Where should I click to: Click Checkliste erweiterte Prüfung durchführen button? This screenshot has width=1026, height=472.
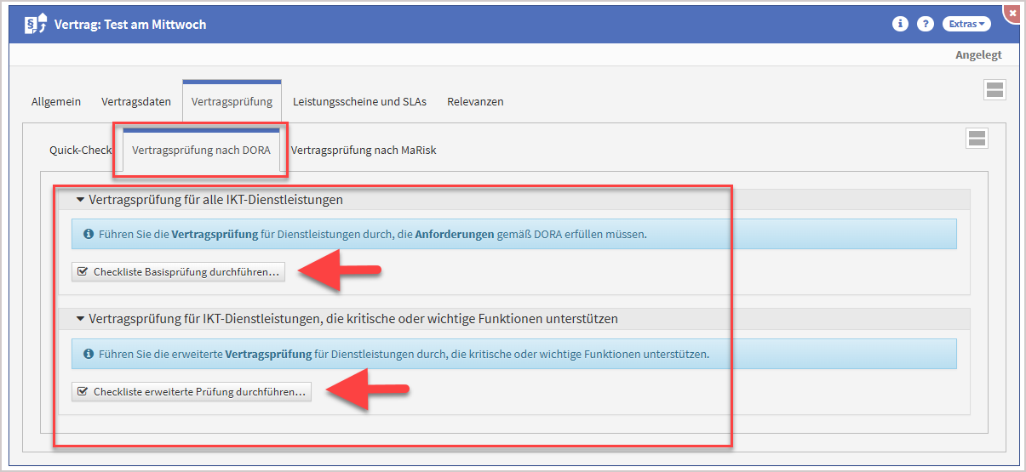(192, 392)
